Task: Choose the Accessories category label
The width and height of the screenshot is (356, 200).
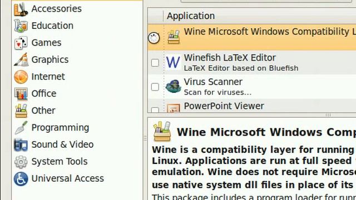Action: click(x=57, y=9)
